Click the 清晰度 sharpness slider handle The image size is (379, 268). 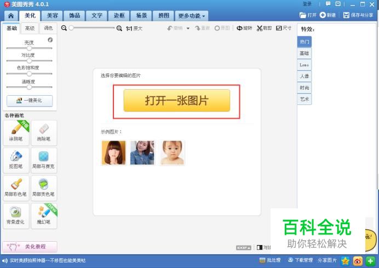[x=29, y=87]
